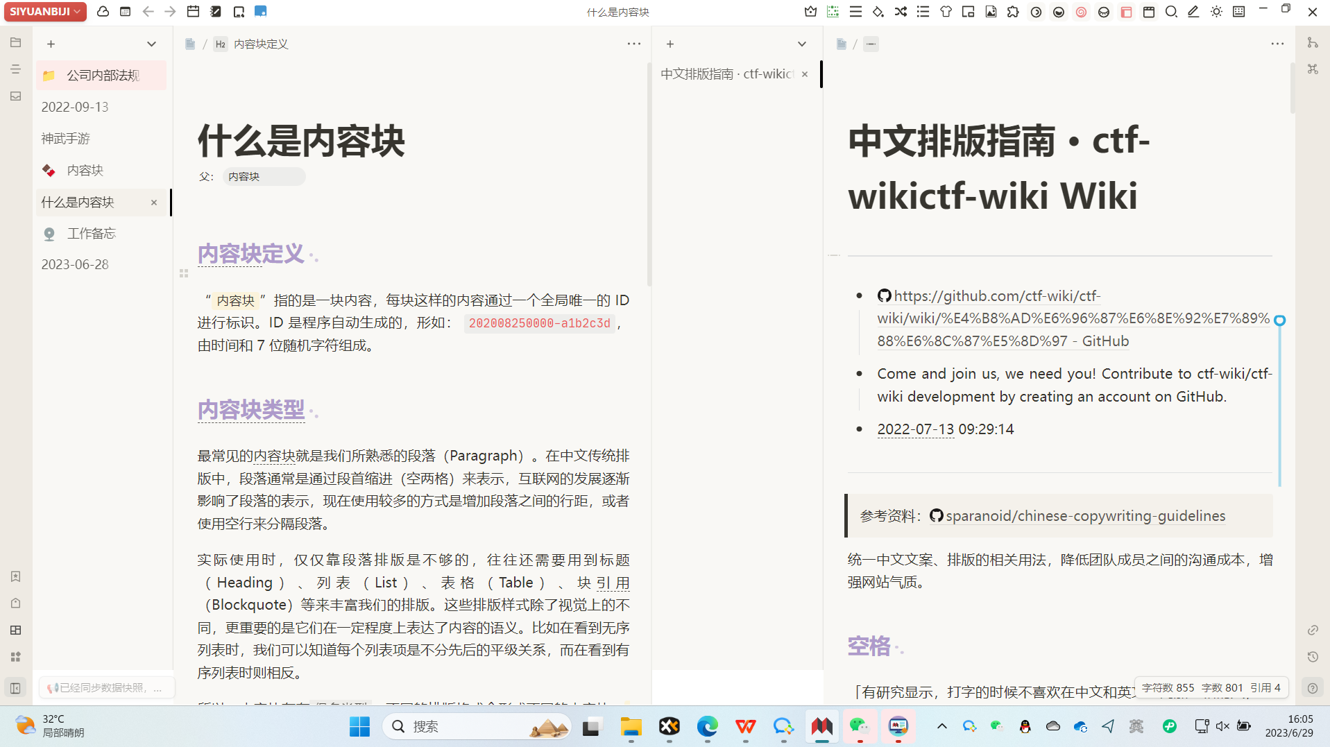Image resolution: width=1330 pixels, height=747 pixels.
Task: Click the 内容块 parent document button
Action: (x=264, y=177)
